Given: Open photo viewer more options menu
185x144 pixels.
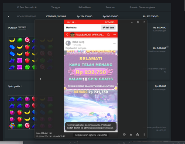Looking at the screenshot, I should point(144,135).
